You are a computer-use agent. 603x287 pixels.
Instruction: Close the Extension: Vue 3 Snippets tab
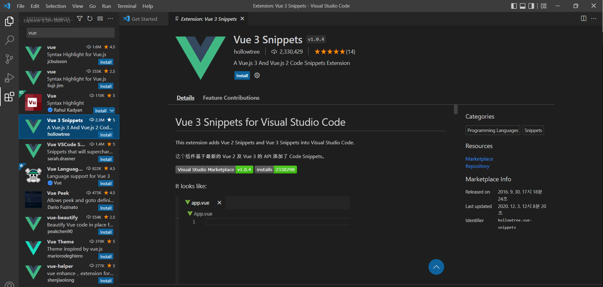coord(242,19)
